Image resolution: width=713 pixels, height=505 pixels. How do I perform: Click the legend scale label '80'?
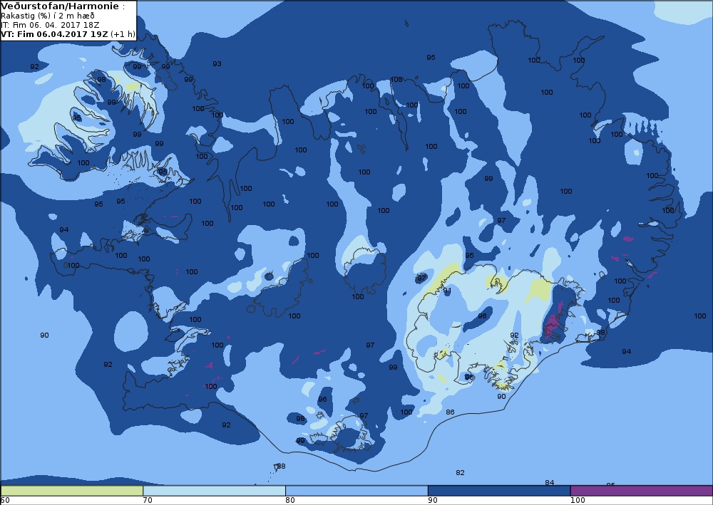290,501
